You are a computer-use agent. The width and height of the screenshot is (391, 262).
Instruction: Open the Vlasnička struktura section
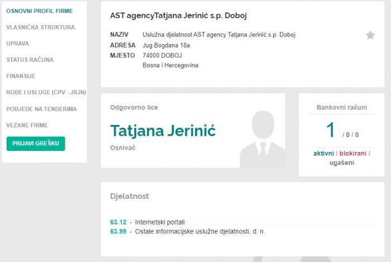(x=40, y=27)
